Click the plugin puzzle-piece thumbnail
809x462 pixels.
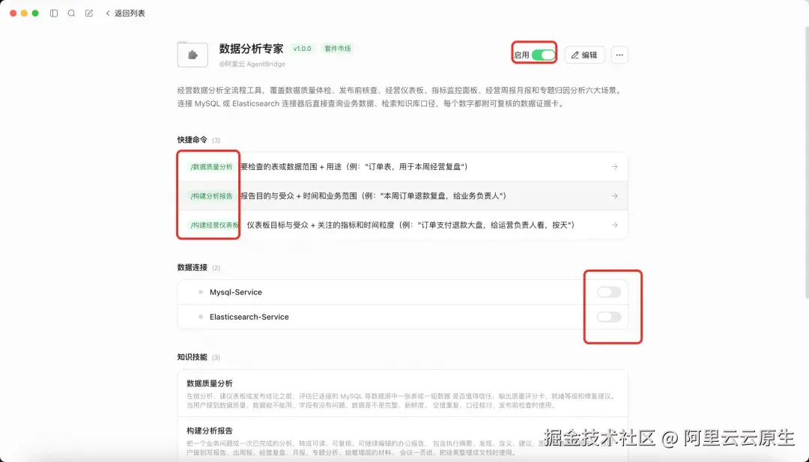[x=193, y=55]
